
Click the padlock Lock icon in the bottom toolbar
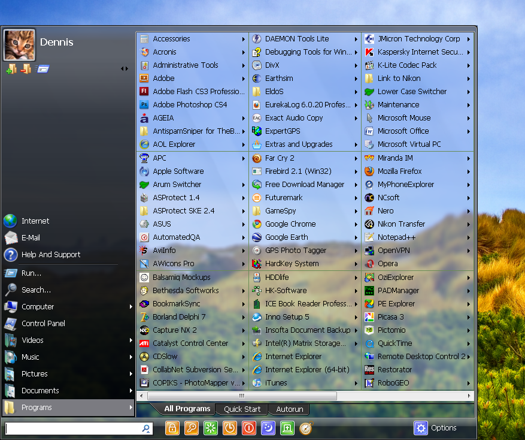[172, 428]
